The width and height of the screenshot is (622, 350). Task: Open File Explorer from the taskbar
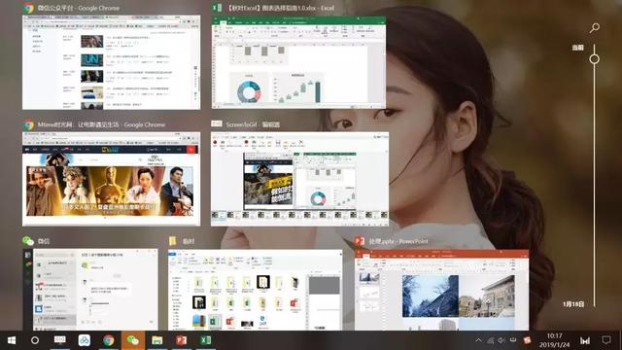(157, 340)
